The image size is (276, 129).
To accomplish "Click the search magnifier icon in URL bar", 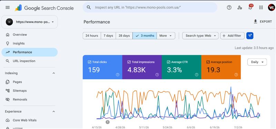I will coord(89,7).
